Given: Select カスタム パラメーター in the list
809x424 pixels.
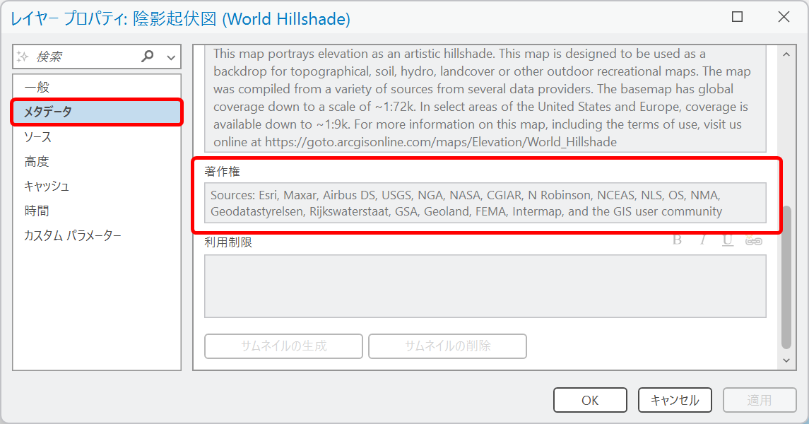Looking at the screenshot, I should (x=73, y=236).
